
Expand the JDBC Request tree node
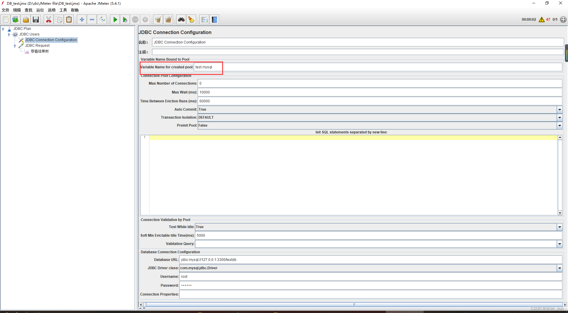15,46
